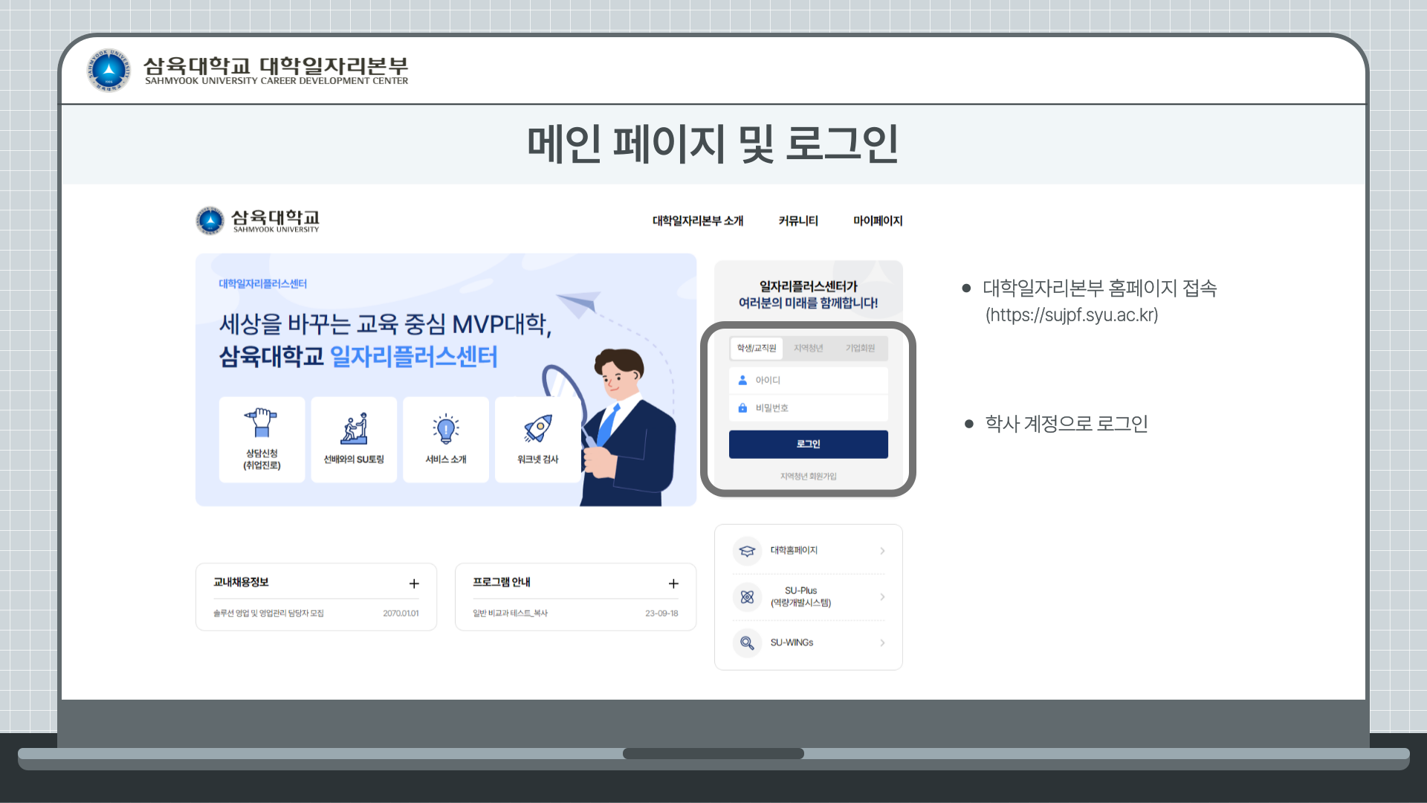
Task: Switch to the 기업회원 login tab
Action: pos(860,348)
